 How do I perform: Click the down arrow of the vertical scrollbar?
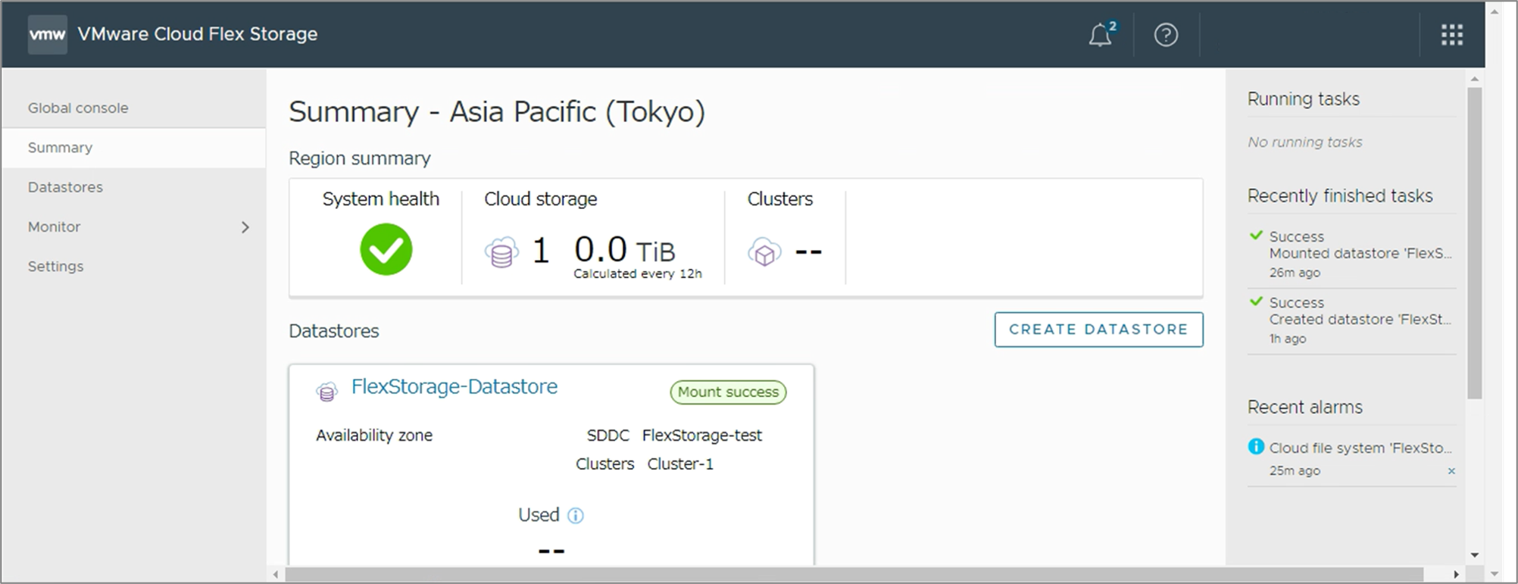pos(1474,555)
